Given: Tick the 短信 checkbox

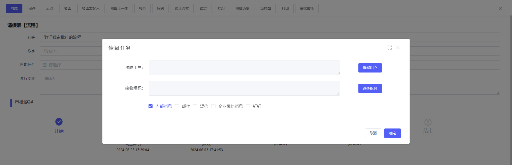Looking at the screenshot, I should click(195, 106).
